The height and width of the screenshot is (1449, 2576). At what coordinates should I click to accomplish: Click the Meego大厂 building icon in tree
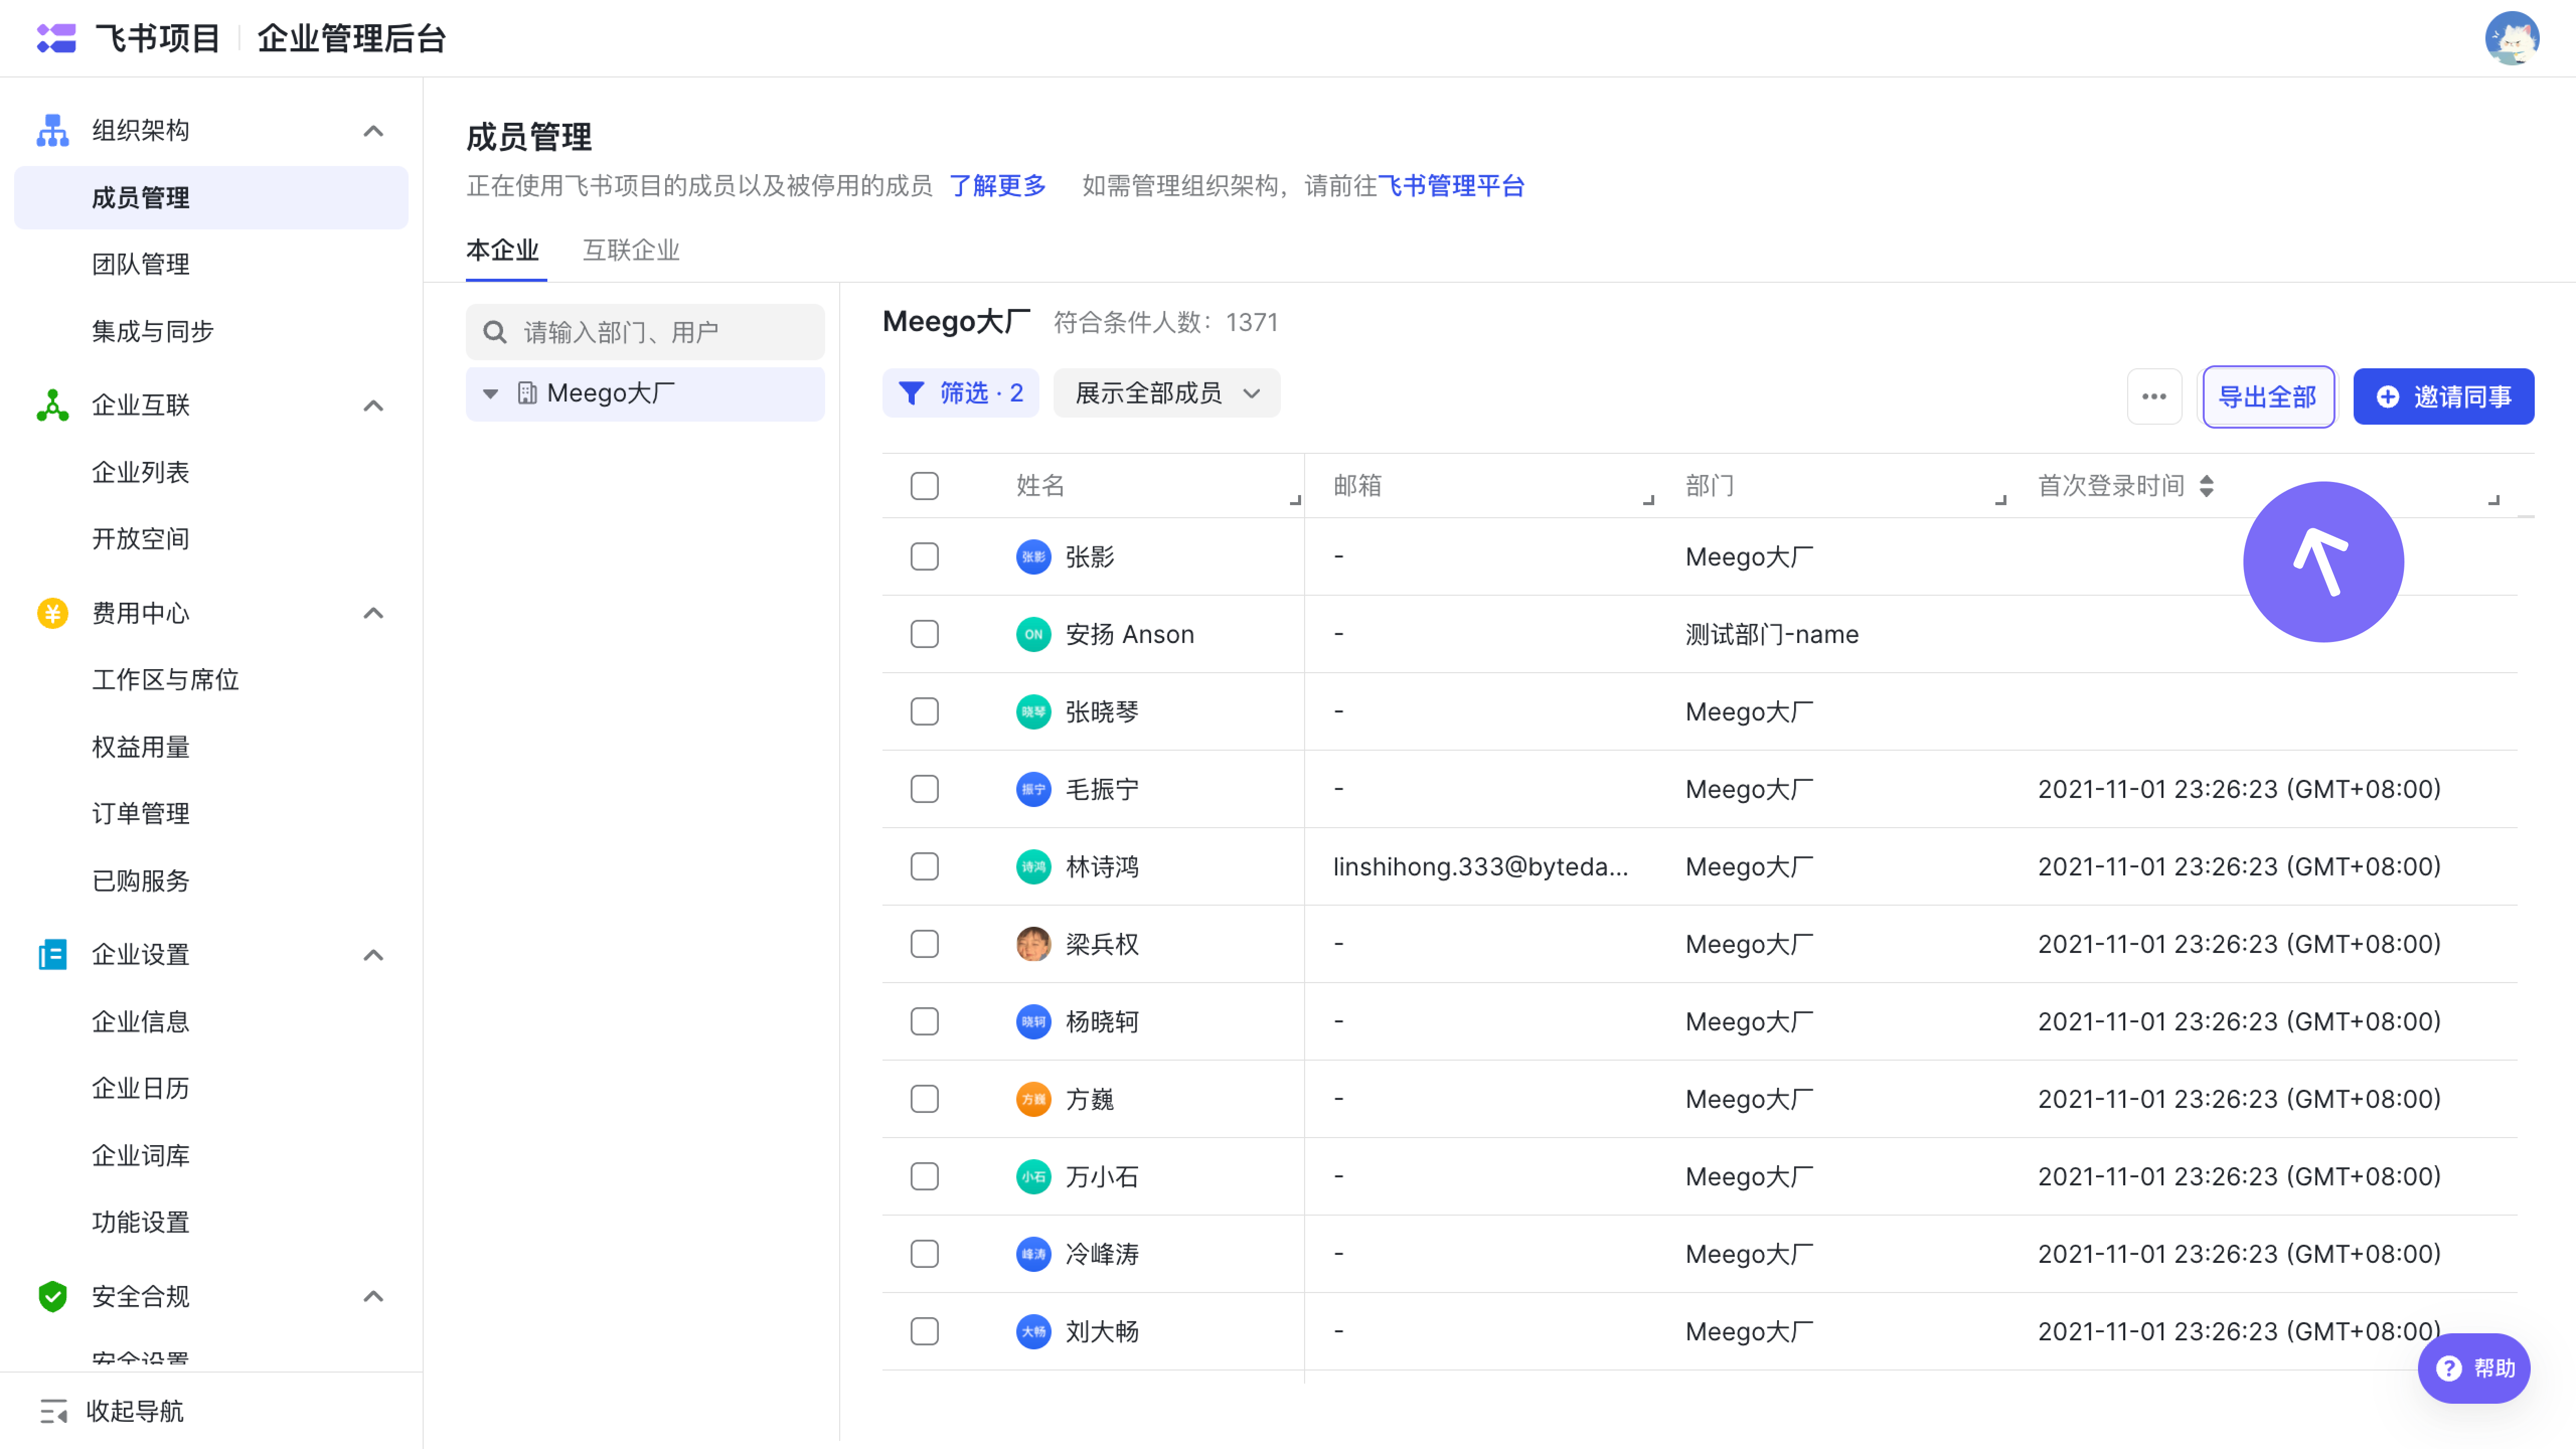coord(527,393)
